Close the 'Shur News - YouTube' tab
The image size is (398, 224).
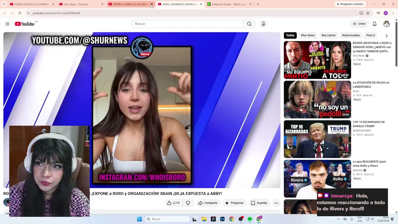point(102,4)
